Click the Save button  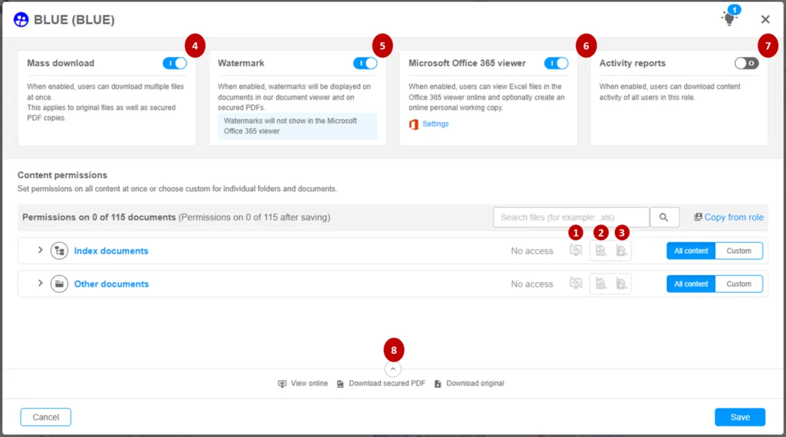point(740,417)
